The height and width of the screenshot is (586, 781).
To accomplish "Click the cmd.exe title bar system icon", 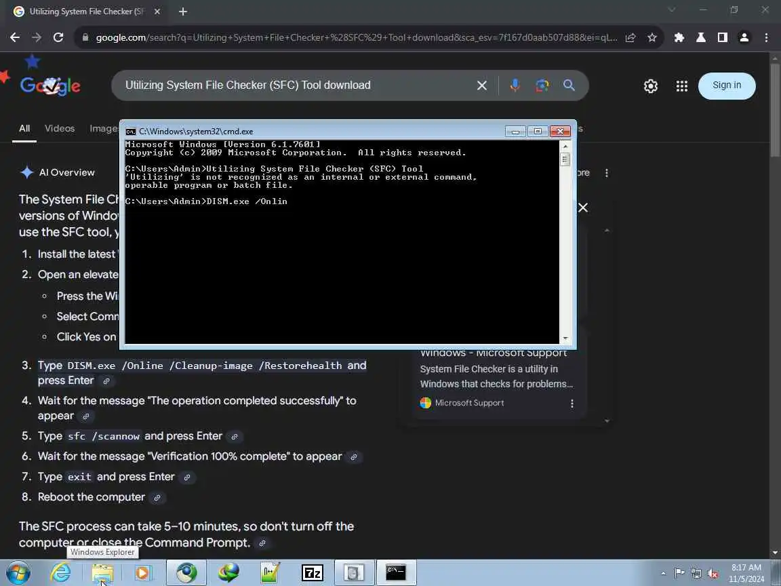I will [x=130, y=132].
